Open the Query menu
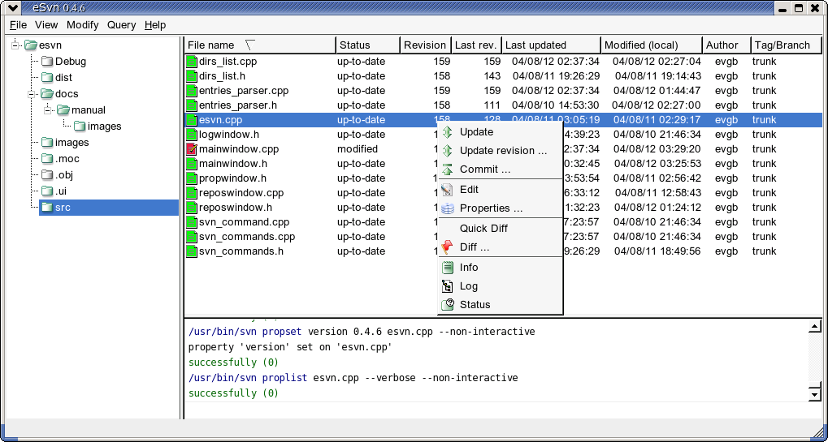This screenshot has width=828, height=442. tap(121, 25)
